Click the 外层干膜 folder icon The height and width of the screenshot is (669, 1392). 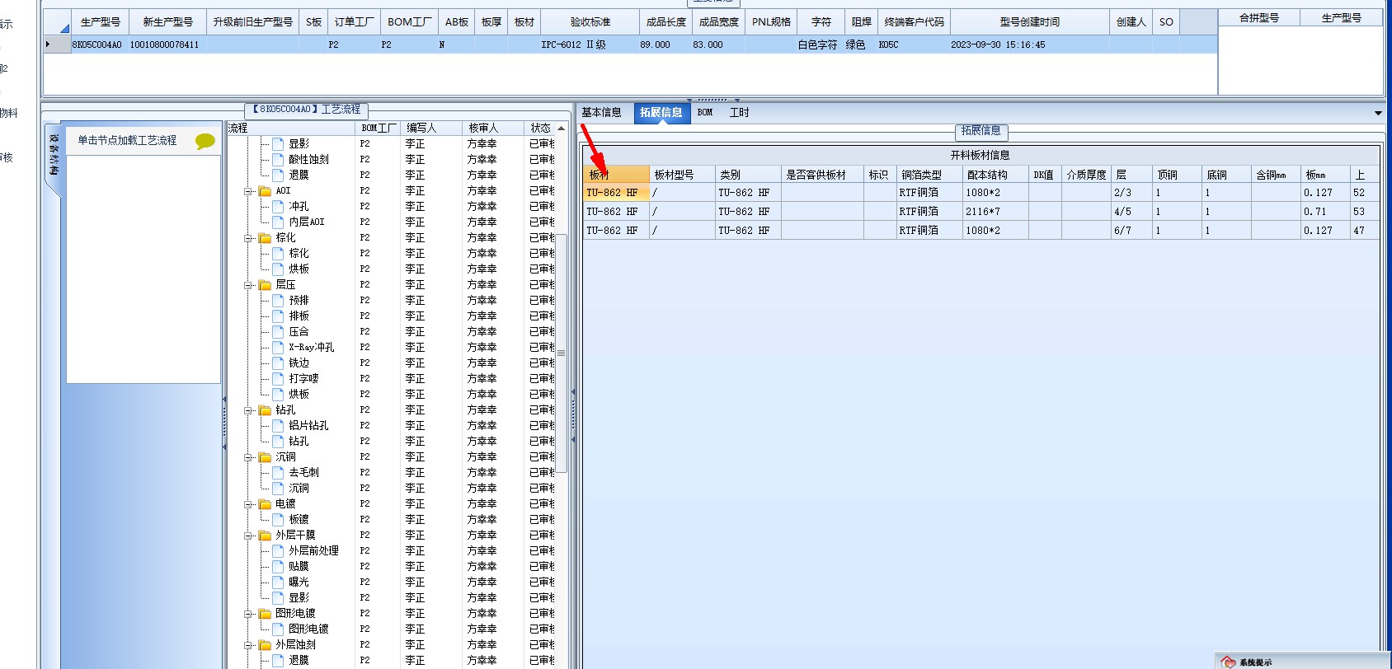[x=265, y=536]
